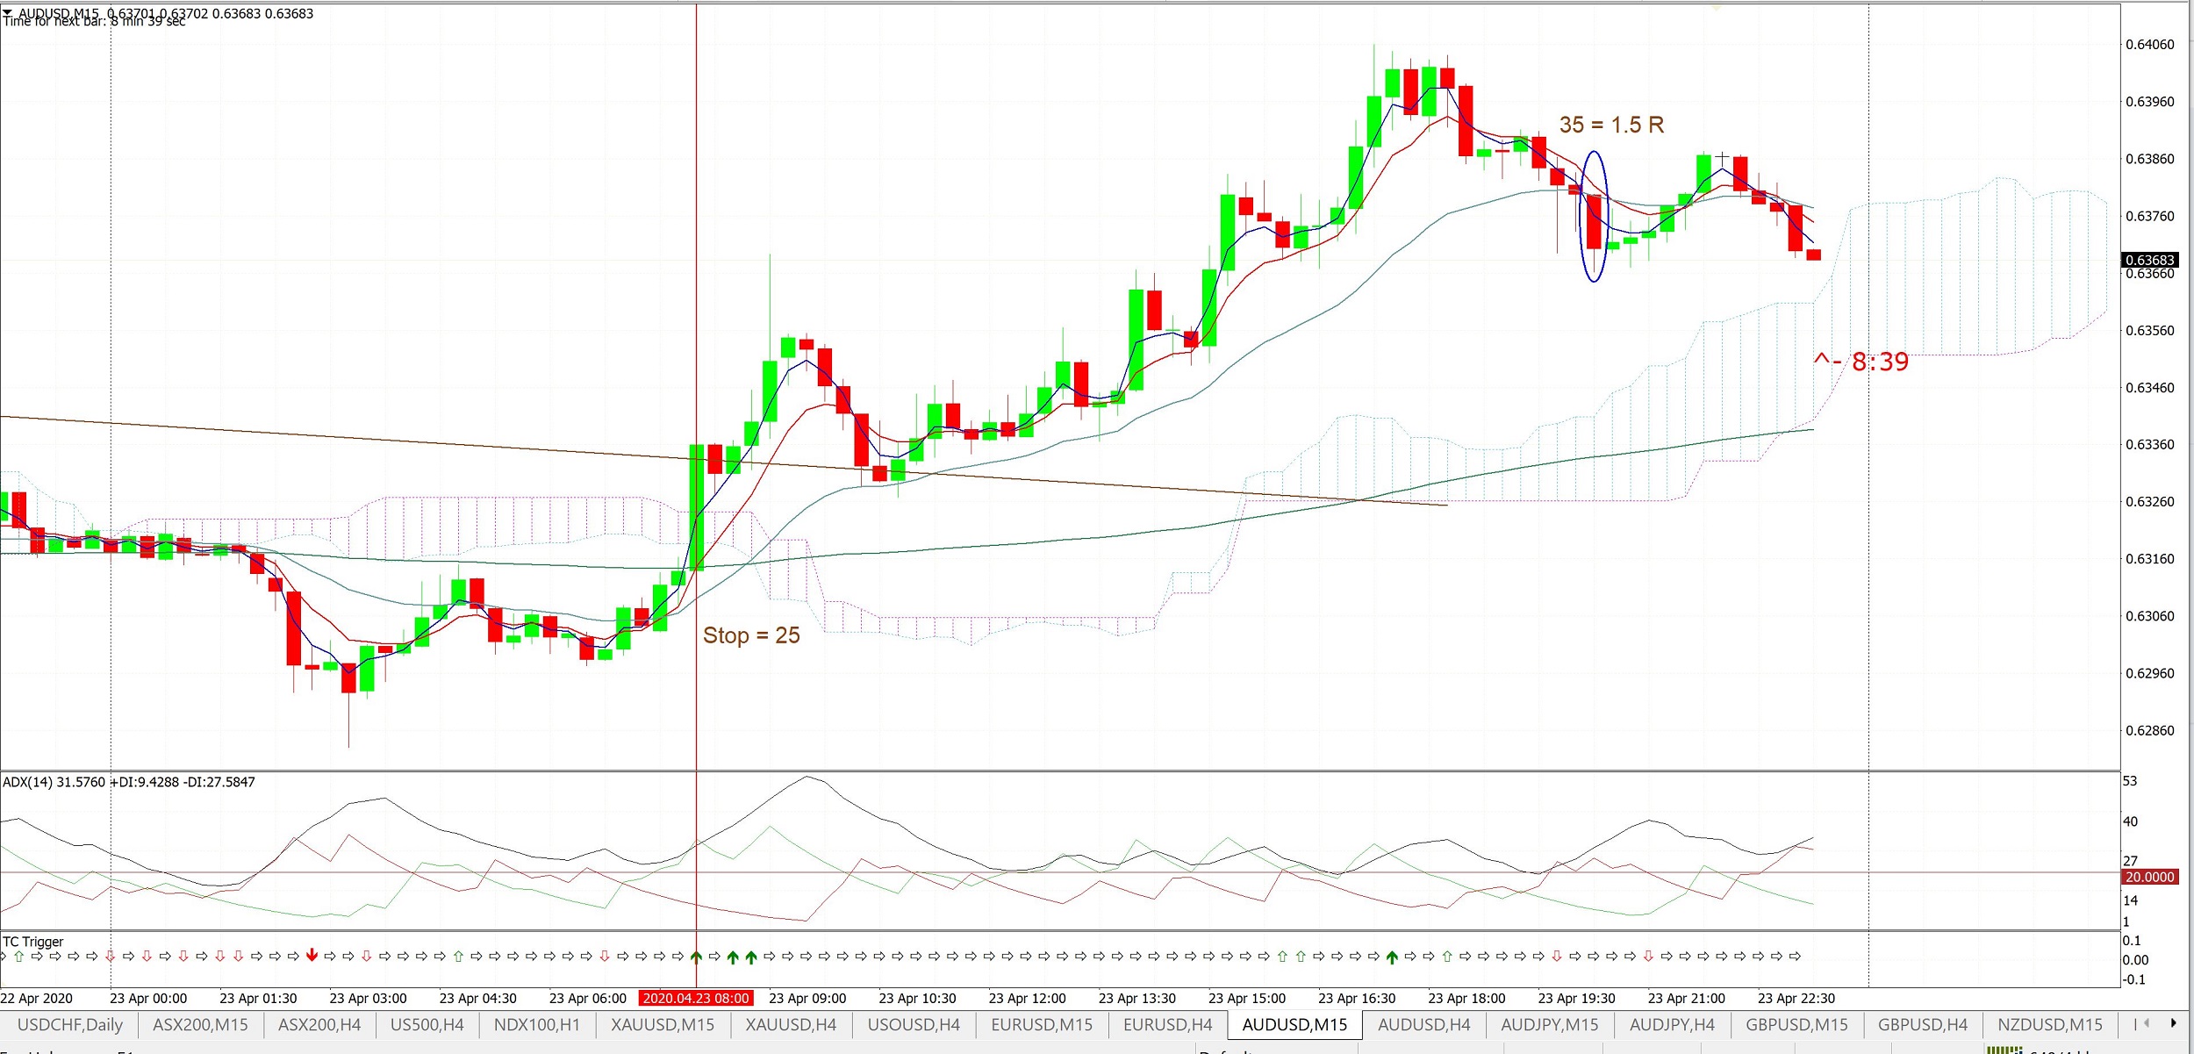Click the current price label 0.63683

tap(2149, 260)
